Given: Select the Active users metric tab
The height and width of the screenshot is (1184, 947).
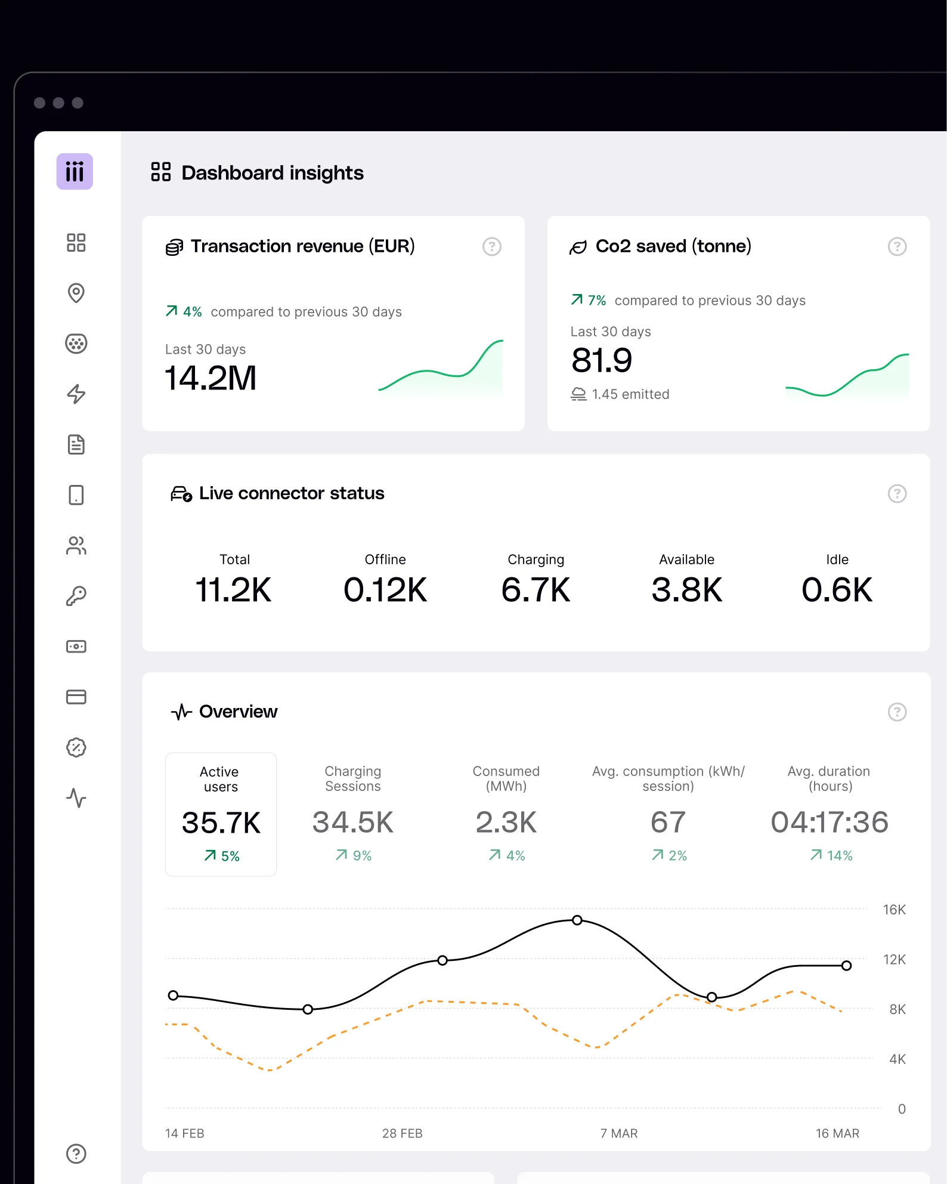Looking at the screenshot, I should click(221, 814).
